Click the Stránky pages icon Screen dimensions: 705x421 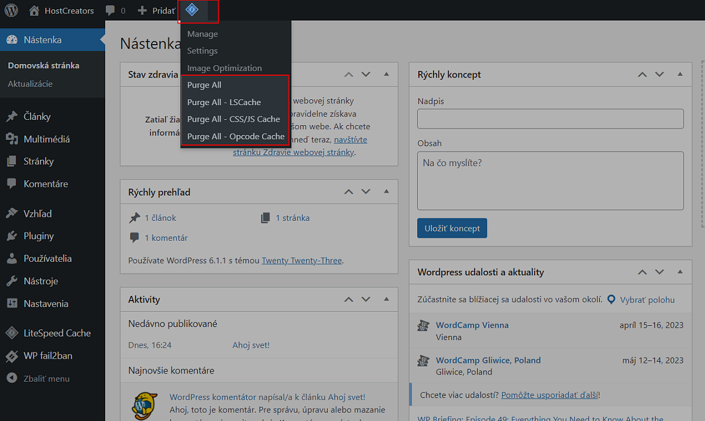click(x=12, y=161)
